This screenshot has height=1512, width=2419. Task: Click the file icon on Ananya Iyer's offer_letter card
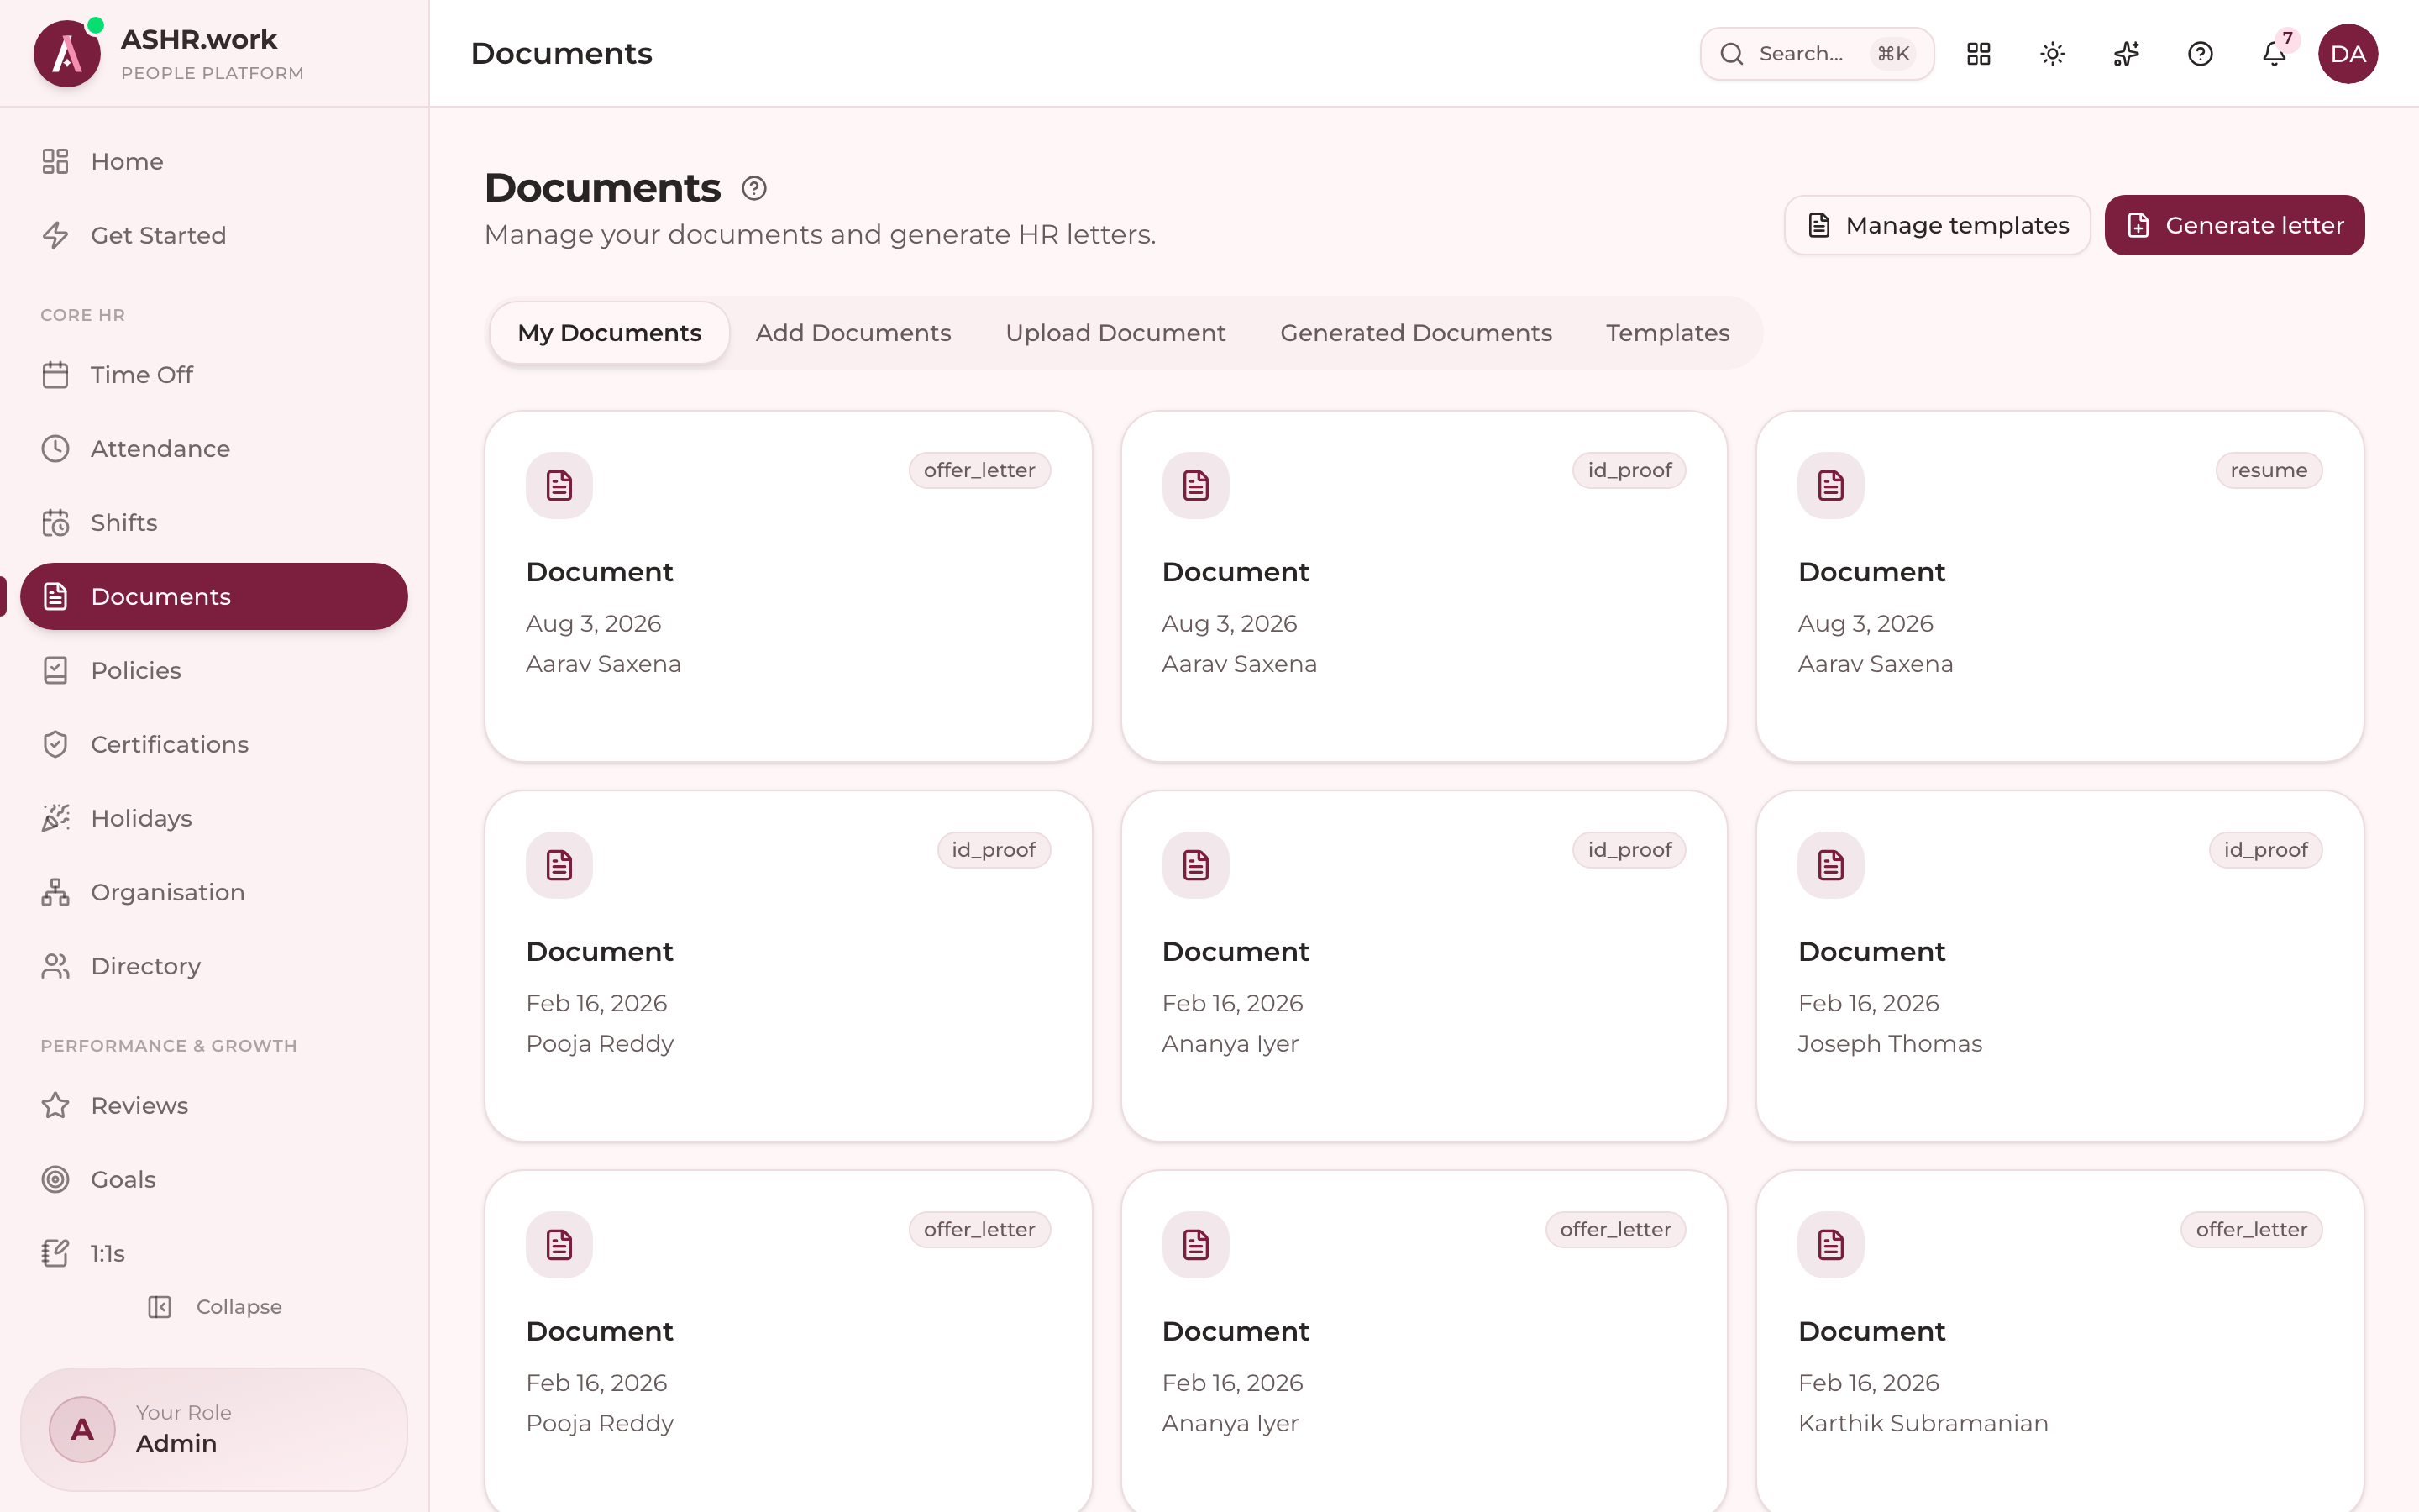[x=1195, y=1245]
